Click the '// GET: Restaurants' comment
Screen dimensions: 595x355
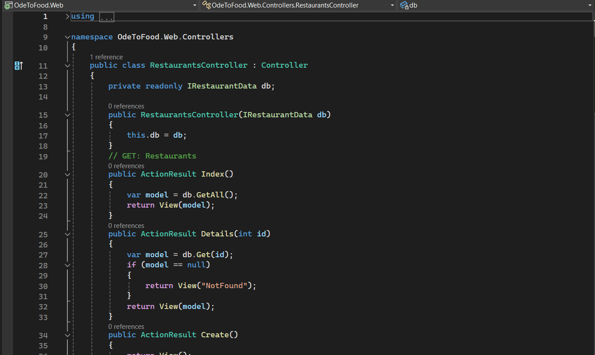click(152, 156)
